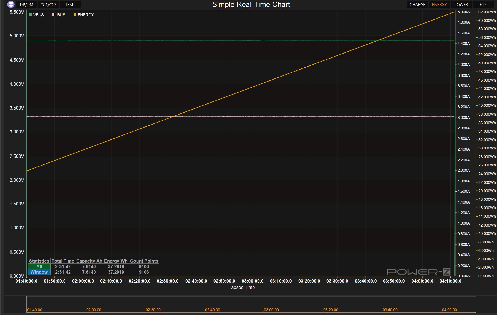Click the orange ENERGY legend swatch

[x=75, y=15]
